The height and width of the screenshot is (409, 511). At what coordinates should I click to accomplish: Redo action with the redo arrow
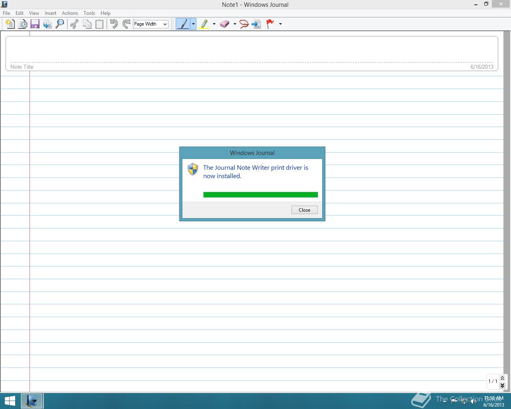coord(126,24)
